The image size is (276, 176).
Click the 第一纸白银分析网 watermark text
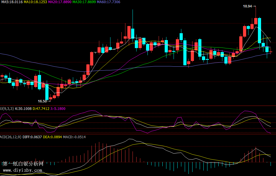tap(23, 164)
